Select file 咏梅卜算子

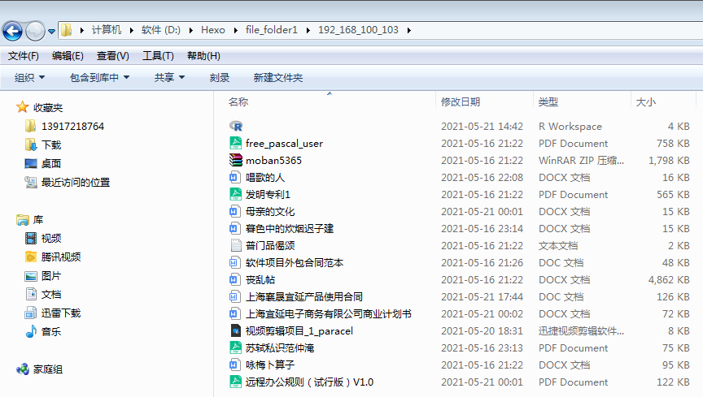point(270,365)
